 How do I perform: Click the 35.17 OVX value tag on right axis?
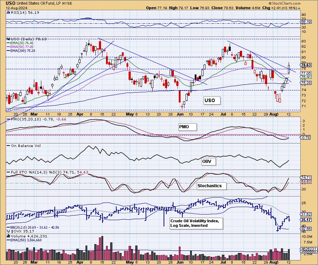[306, 220]
